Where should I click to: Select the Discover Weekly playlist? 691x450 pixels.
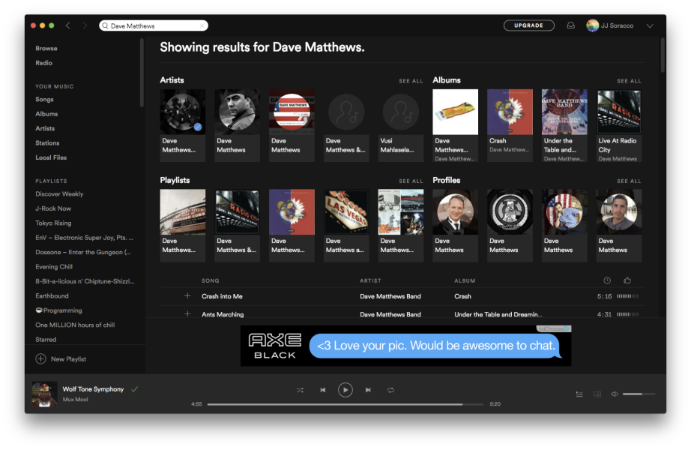click(59, 194)
